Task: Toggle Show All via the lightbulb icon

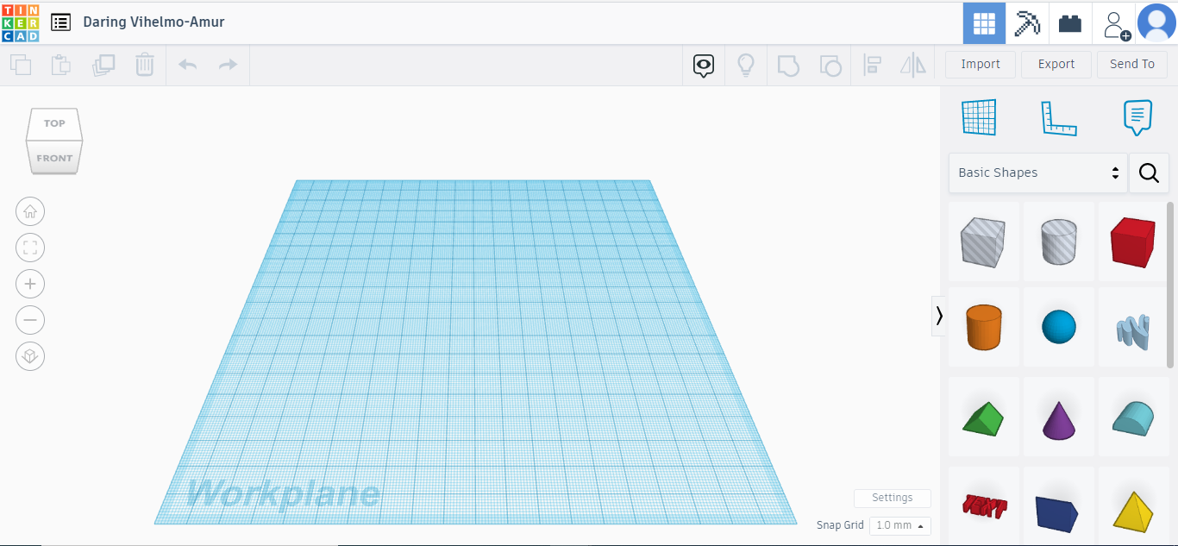Action: (746, 65)
